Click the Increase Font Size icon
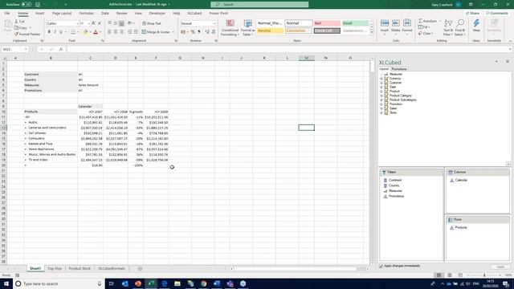This screenshot has width=514, height=289. (x=93, y=23)
